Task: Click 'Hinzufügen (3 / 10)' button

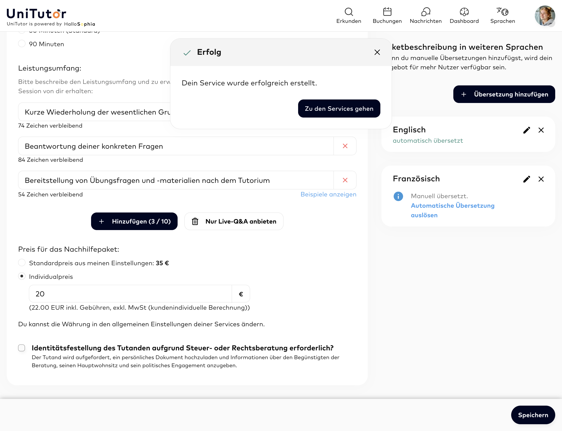Action: (134, 221)
